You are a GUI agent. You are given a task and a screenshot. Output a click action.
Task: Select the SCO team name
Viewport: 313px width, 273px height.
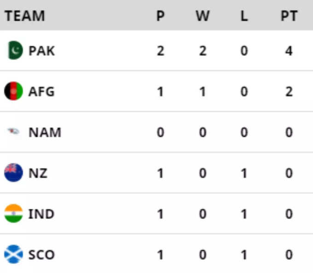[x=41, y=255]
